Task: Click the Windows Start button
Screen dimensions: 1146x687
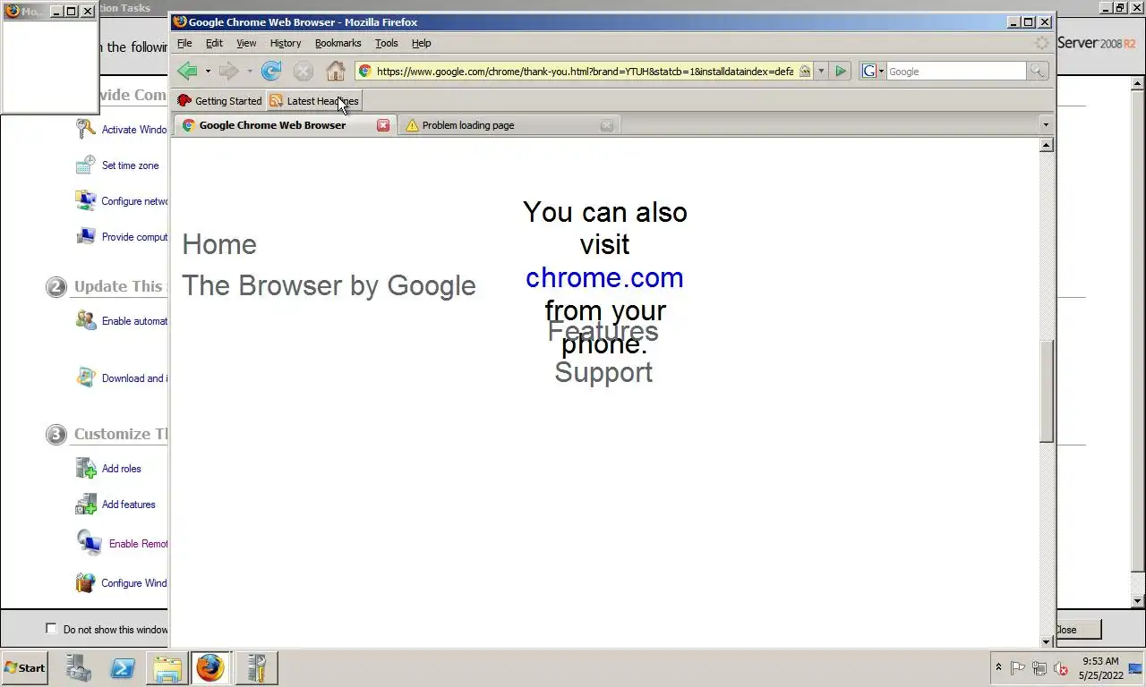Action: pyautogui.click(x=24, y=667)
